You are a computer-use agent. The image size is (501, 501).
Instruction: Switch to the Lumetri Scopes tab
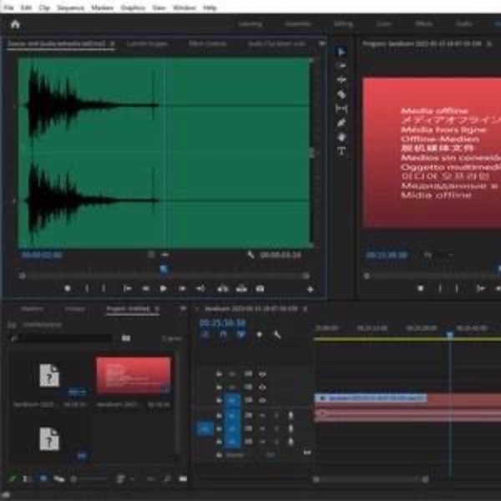click(147, 43)
